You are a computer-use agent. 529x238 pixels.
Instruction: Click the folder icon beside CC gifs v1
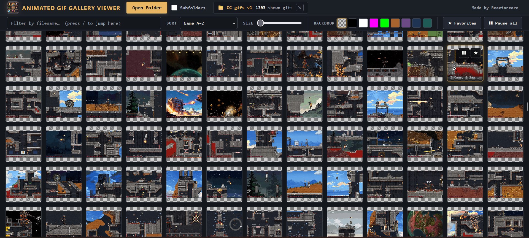pyautogui.click(x=221, y=8)
